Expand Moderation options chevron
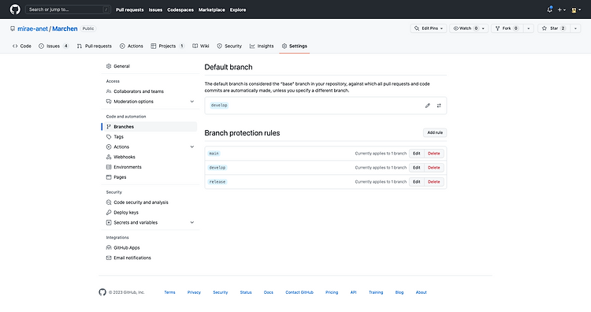 [x=191, y=102]
